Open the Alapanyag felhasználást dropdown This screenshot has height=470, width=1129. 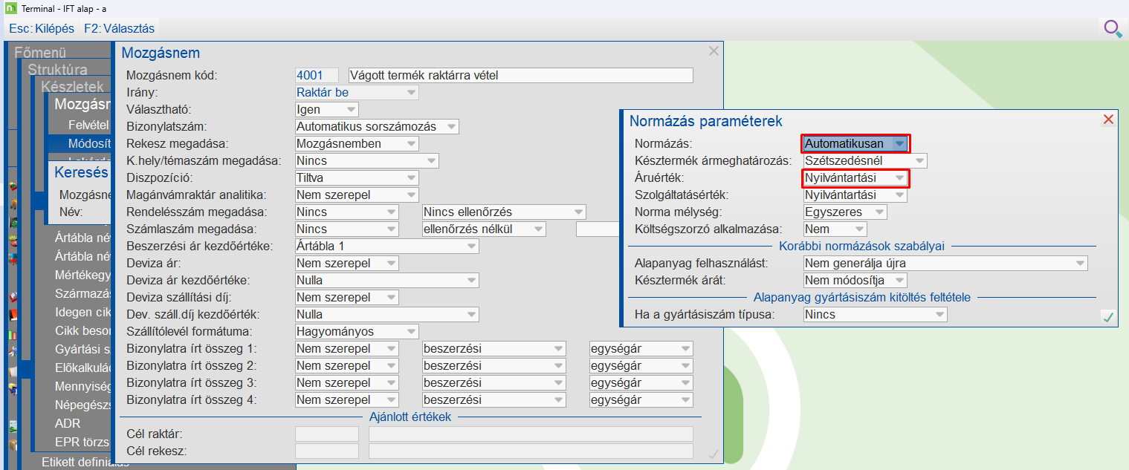point(945,263)
